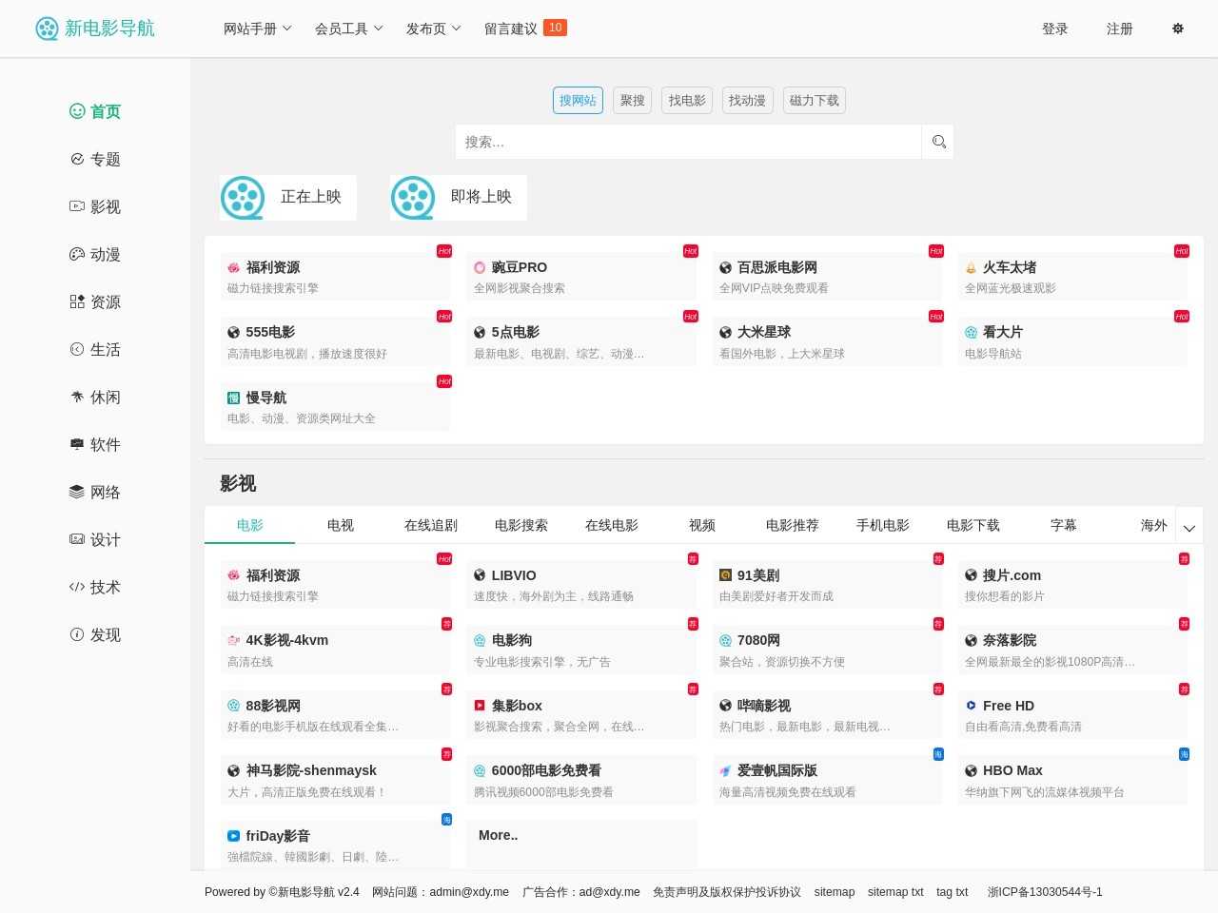Click the 网络 layers sidebar icon
The image size is (1218, 913).
pyautogui.click(x=77, y=492)
